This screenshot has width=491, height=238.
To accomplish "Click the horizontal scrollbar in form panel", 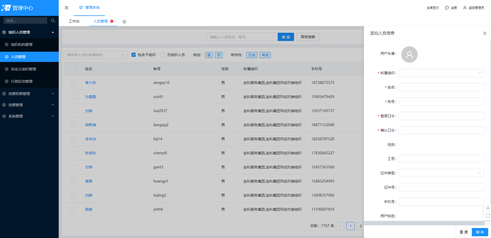I will pos(424,223).
